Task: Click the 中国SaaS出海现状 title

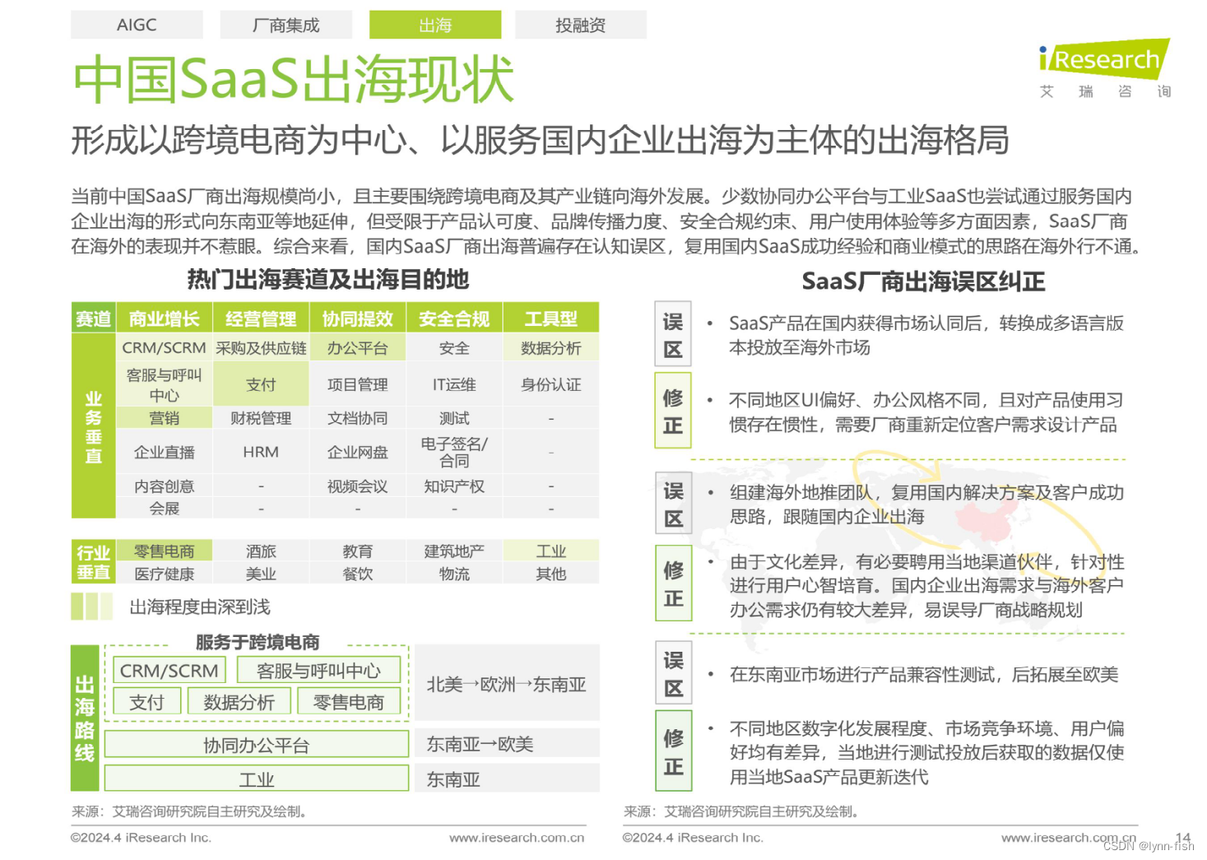Action: 293,80
